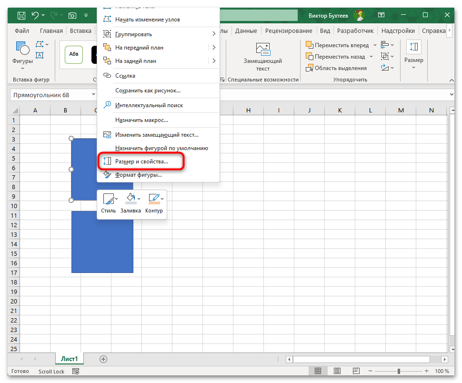462x383 pixels.
Task: Click the zoom slider handle
Action: (x=399, y=371)
